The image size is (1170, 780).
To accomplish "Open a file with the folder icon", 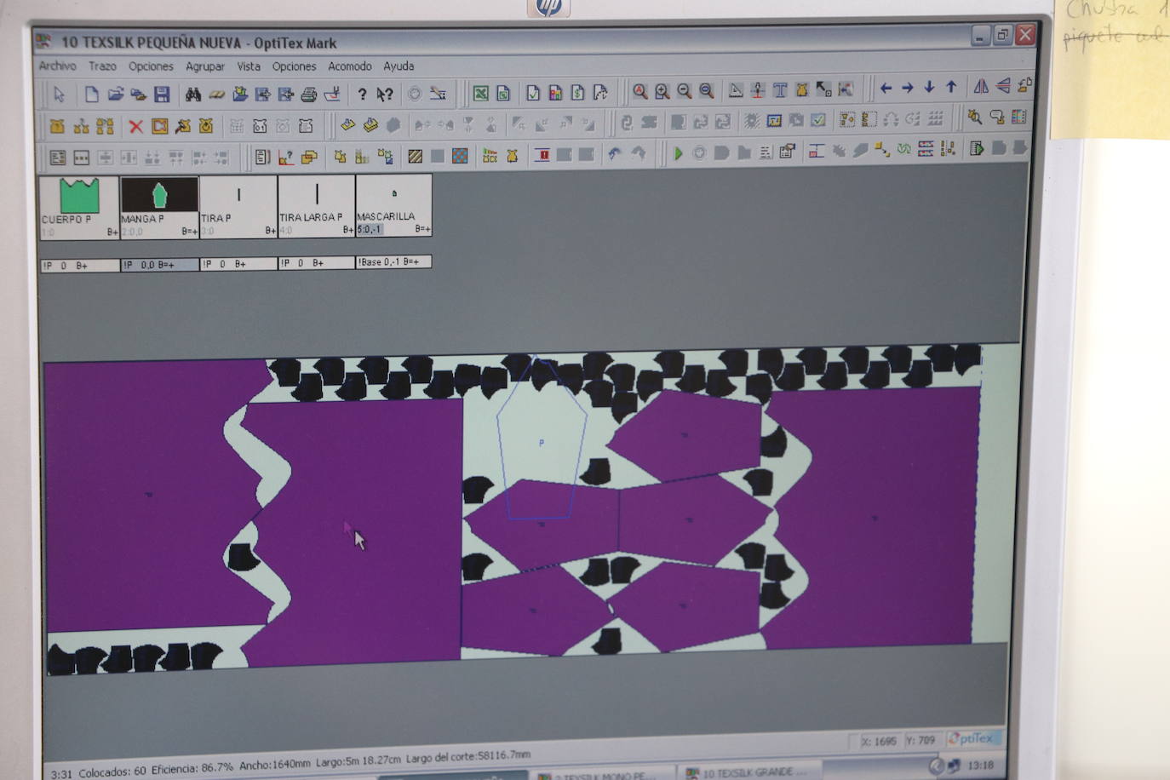I will pyautogui.click(x=116, y=94).
